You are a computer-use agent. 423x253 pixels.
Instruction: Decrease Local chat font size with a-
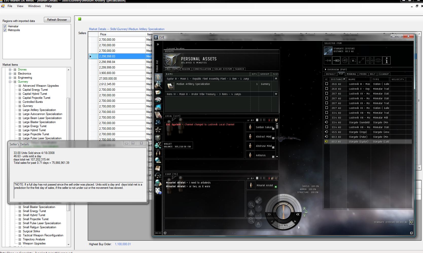click(249, 120)
